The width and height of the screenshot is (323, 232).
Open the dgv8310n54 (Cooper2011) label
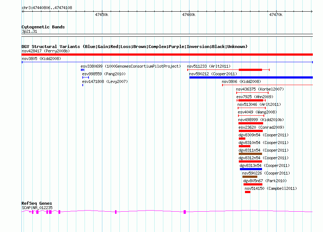coord(263,143)
